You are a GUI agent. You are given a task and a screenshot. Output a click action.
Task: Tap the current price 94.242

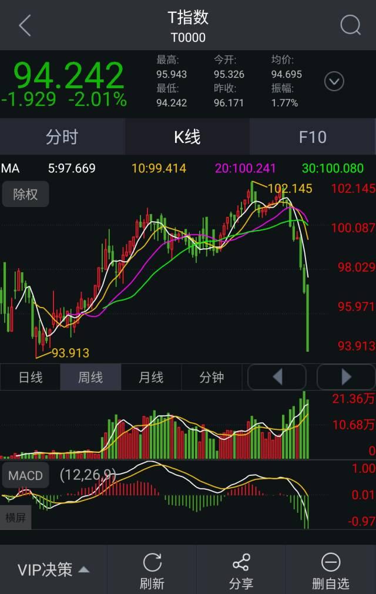[x=69, y=75]
